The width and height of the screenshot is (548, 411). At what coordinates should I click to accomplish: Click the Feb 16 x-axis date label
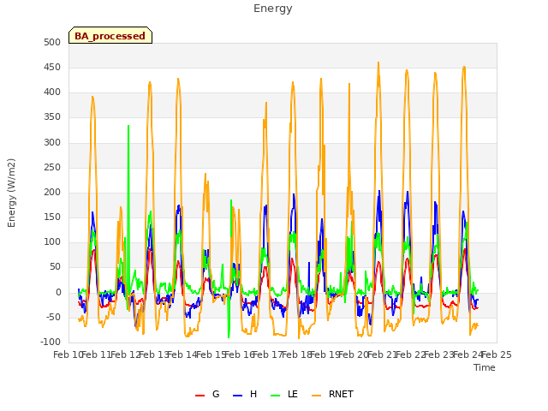[239, 355]
